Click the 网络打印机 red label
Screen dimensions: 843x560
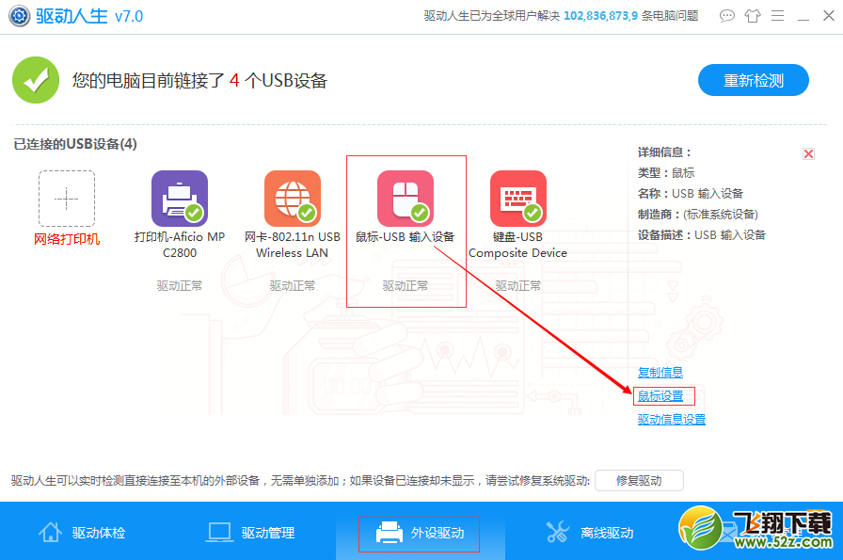click(67, 239)
